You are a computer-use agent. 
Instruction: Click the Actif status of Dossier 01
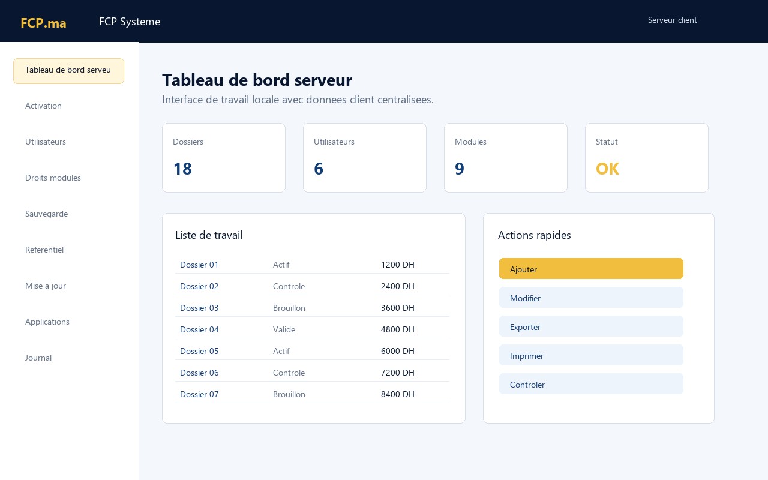[x=281, y=265]
